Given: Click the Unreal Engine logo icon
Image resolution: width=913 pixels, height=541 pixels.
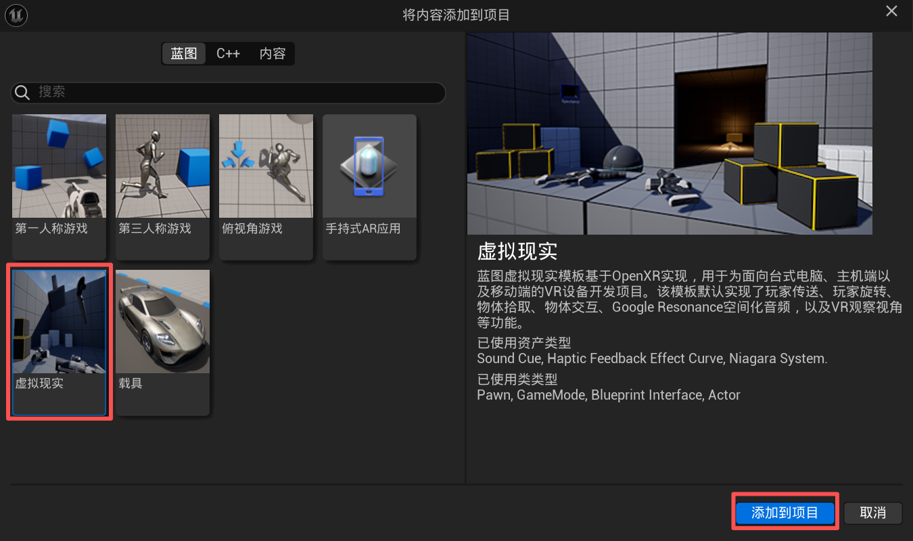Looking at the screenshot, I should (16, 16).
